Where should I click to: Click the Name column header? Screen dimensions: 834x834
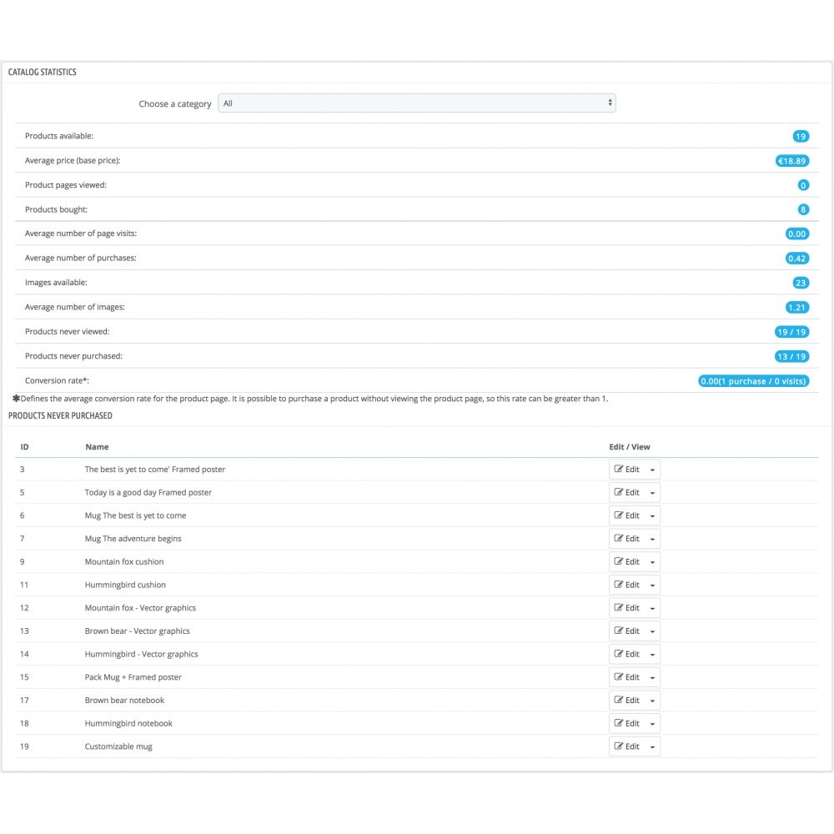coord(97,446)
